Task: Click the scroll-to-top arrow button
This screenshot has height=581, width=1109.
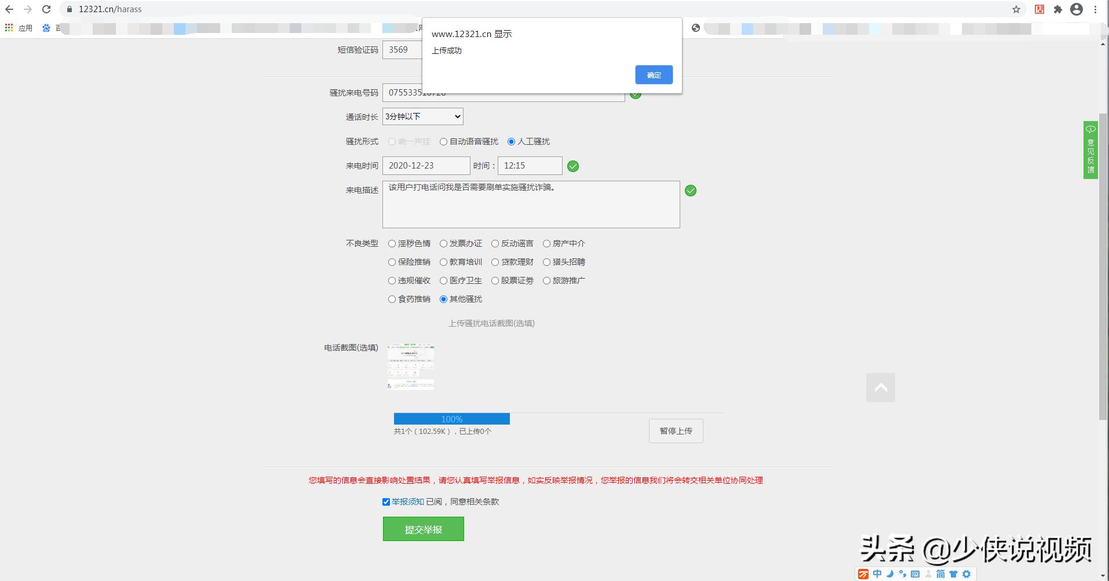Action: pyautogui.click(x=880, y=387)
